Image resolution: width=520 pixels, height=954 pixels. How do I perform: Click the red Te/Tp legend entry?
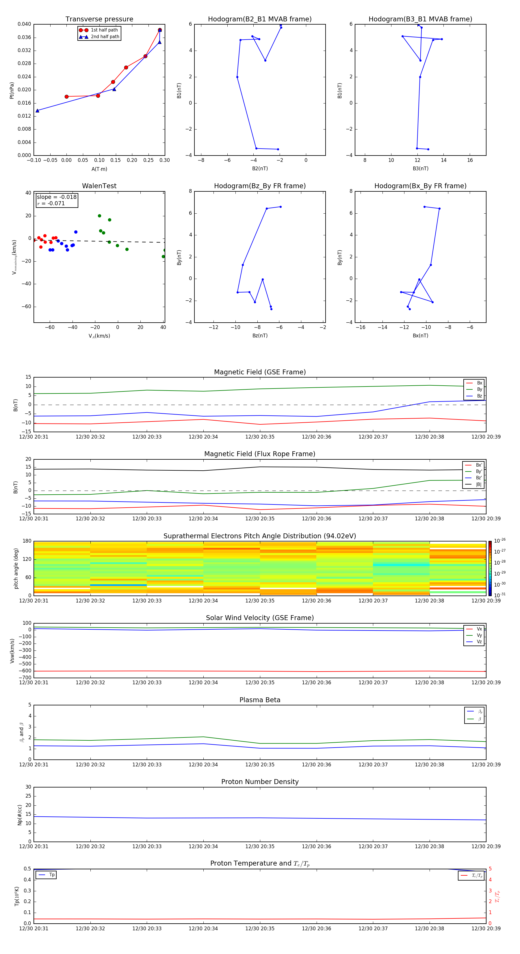pyautogui.click(x=471, y=875)
